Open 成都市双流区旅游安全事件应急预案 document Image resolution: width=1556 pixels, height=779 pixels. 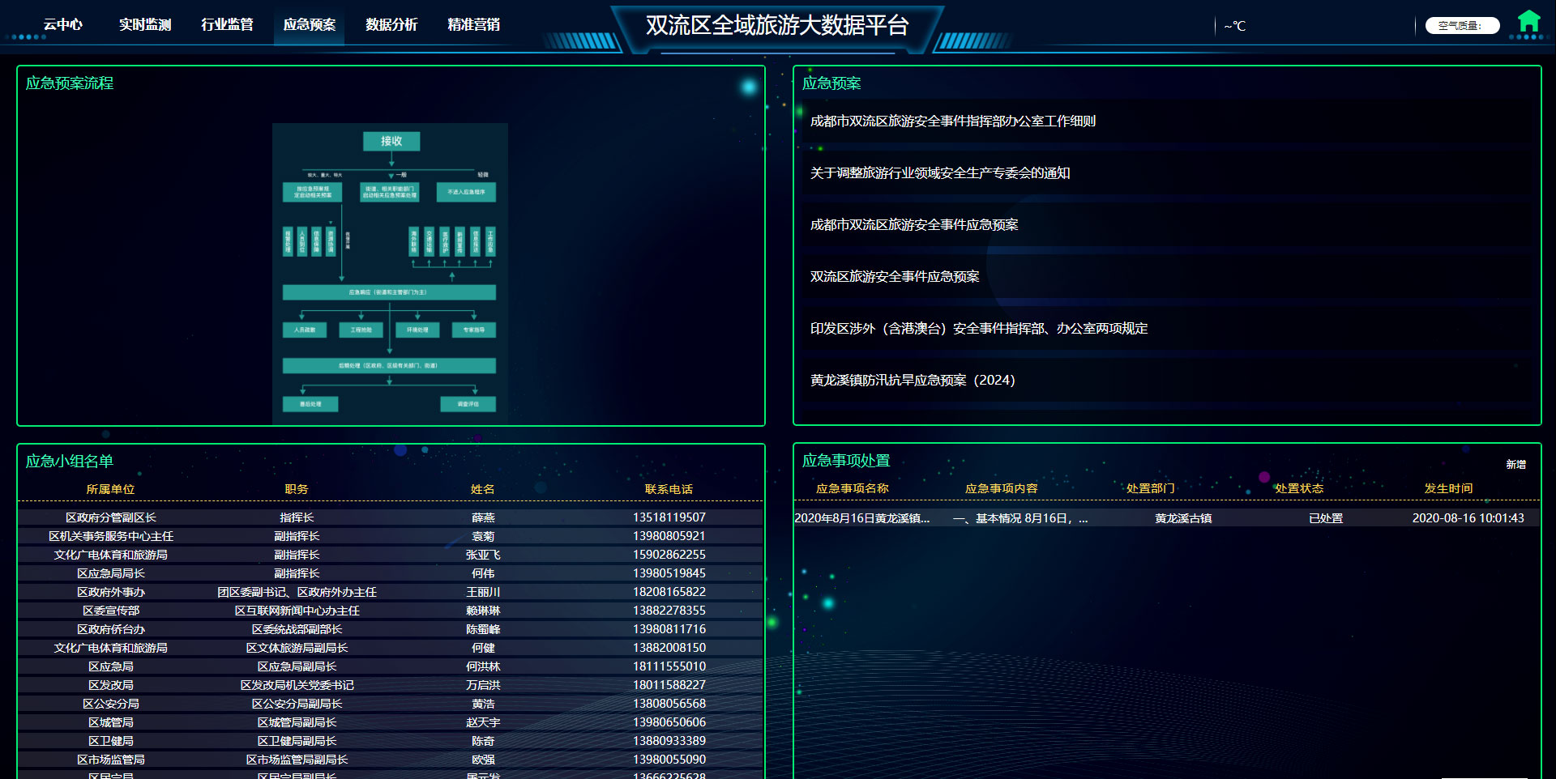(x=914, y=225)
